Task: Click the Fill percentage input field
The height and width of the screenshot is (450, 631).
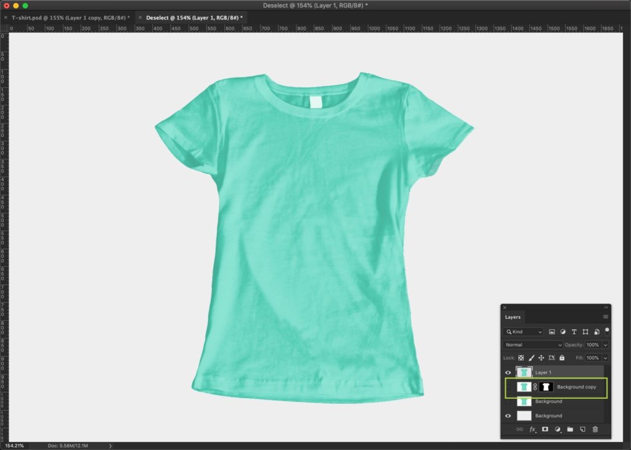Action: (593, 358)
